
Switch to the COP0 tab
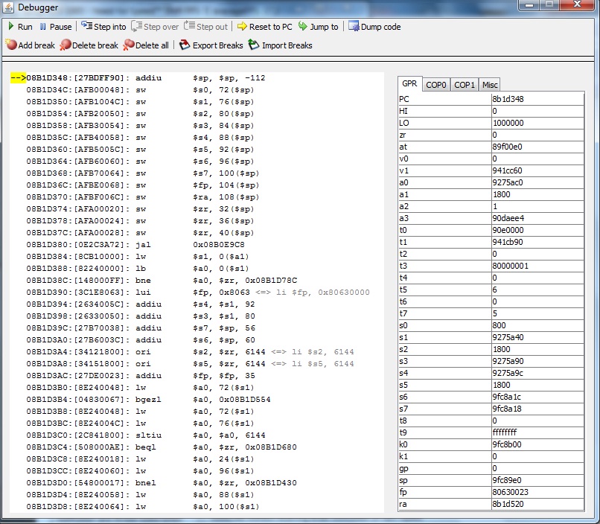pos(436,85)
